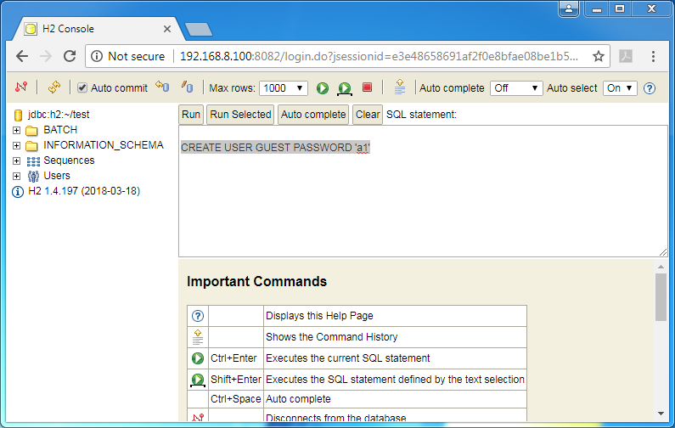The height and width of the screenshot is (428, 675).
Task: Click the PDF extension icon in the browser toolbar
Action: (x=626, y=56)
